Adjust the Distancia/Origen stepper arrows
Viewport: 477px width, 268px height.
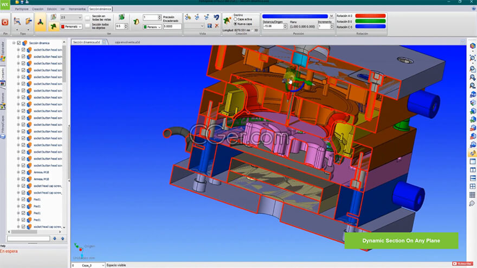[285, 26]
